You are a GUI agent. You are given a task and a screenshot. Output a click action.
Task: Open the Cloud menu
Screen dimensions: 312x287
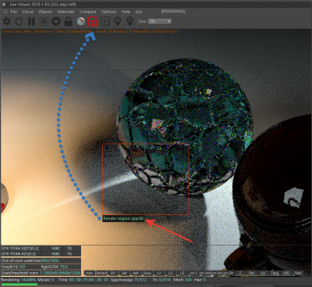[27, 12]
